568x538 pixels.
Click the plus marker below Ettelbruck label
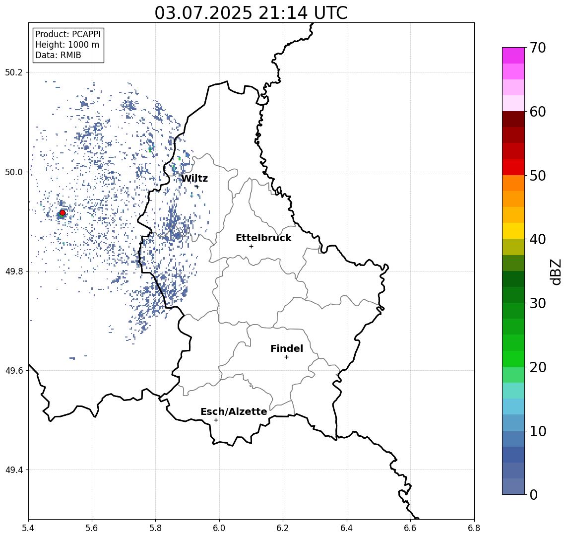point(251,247)
